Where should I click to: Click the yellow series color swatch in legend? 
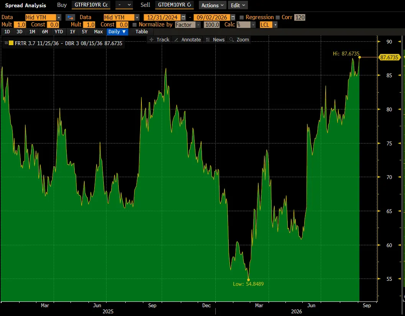(11, 43)
